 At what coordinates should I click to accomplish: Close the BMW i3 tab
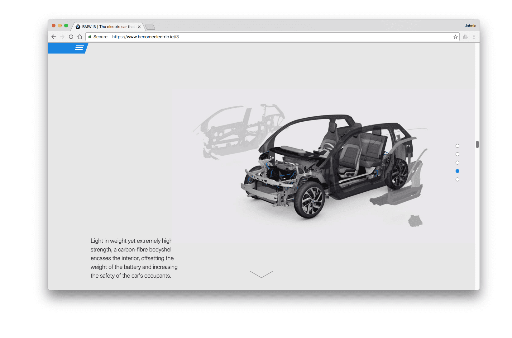click(x=139, y=27)
